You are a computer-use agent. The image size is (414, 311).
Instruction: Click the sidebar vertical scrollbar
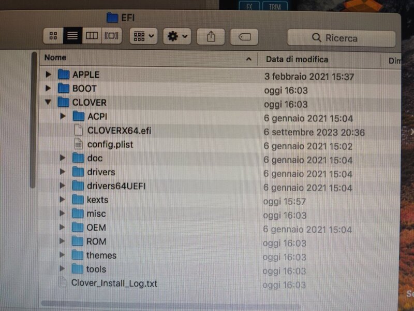33,120
